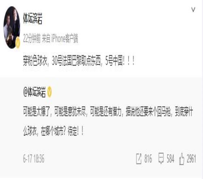Open the 22分钟前 post timestamp
Viewport: 203px width, 179px height.
click(32, 39)
